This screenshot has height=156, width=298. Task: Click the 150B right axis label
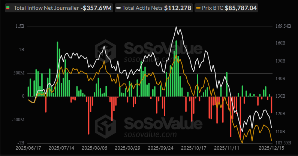click(280, 61)
